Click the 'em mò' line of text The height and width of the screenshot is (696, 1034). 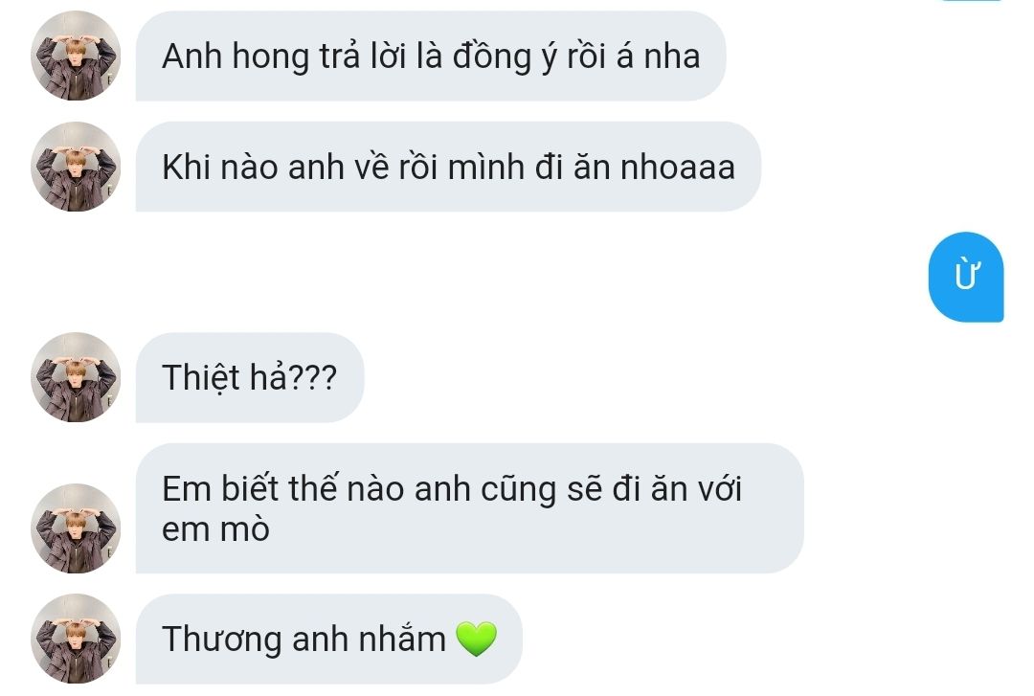tap(215, 529)
